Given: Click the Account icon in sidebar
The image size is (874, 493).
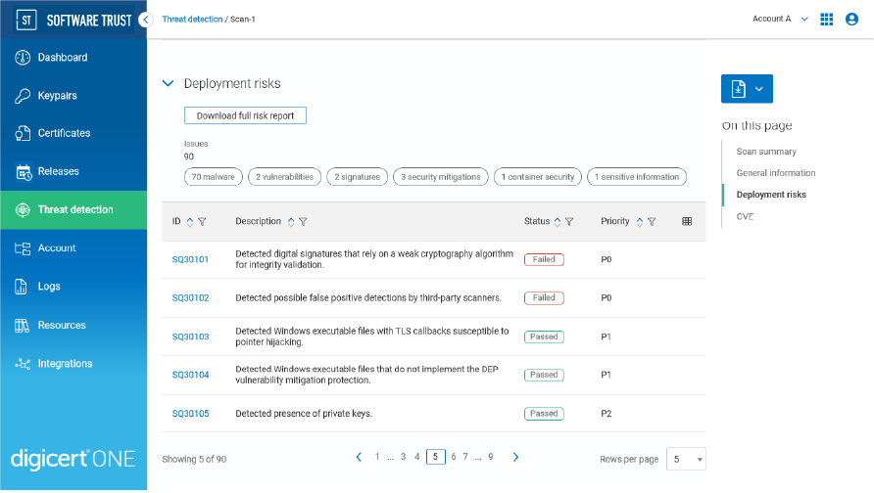Looking at the screenshot, I should (23, 248).
